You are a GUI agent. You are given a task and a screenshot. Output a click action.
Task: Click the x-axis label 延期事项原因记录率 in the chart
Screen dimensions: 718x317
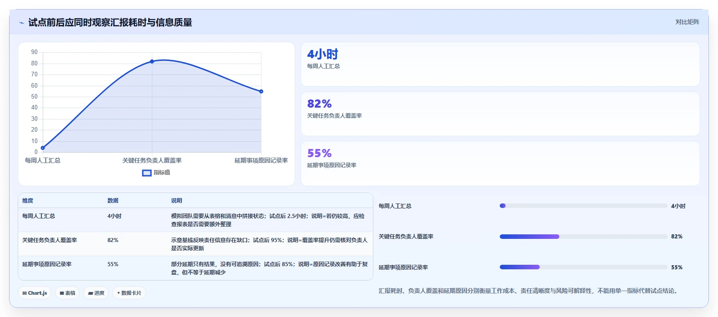(x=261, y=160)
